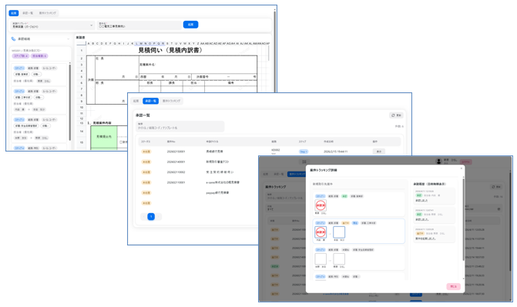517x307 pixels.
Task: Click the blue 起案 submit button
Action: pos(190,25)
